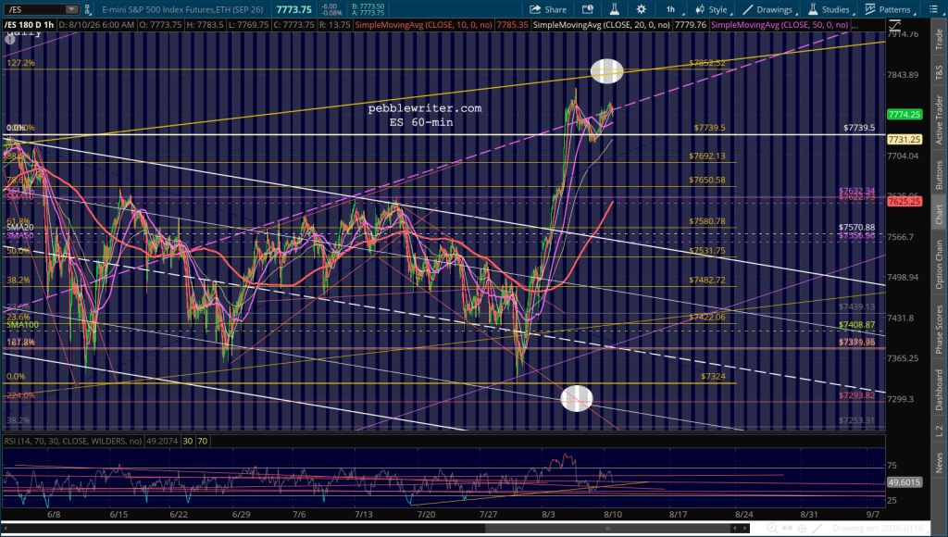This screenshot has height=537, width=948.
Task: Click the crosshair cursor icon at bottom
Action: [803, 528]
